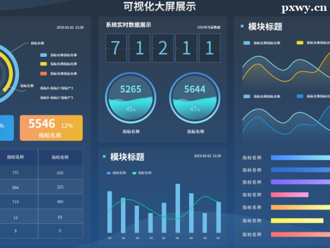
Task: Click the dashboard title 可视化大屏展示
Action: tap(159, 7)
